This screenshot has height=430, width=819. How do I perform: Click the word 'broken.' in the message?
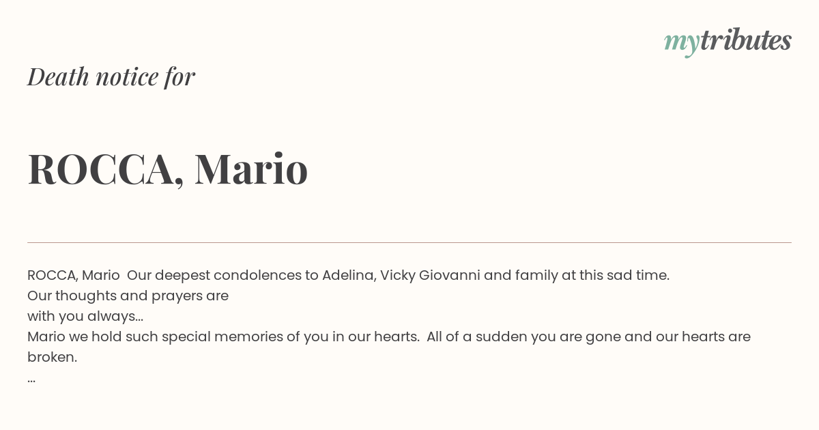pos(52,357)
